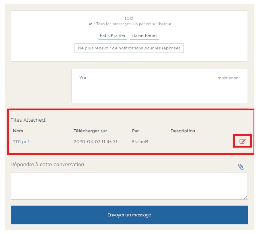Click the paperclip attach file icon
Viewport: 258px width, 234px height.
point(241,167)
